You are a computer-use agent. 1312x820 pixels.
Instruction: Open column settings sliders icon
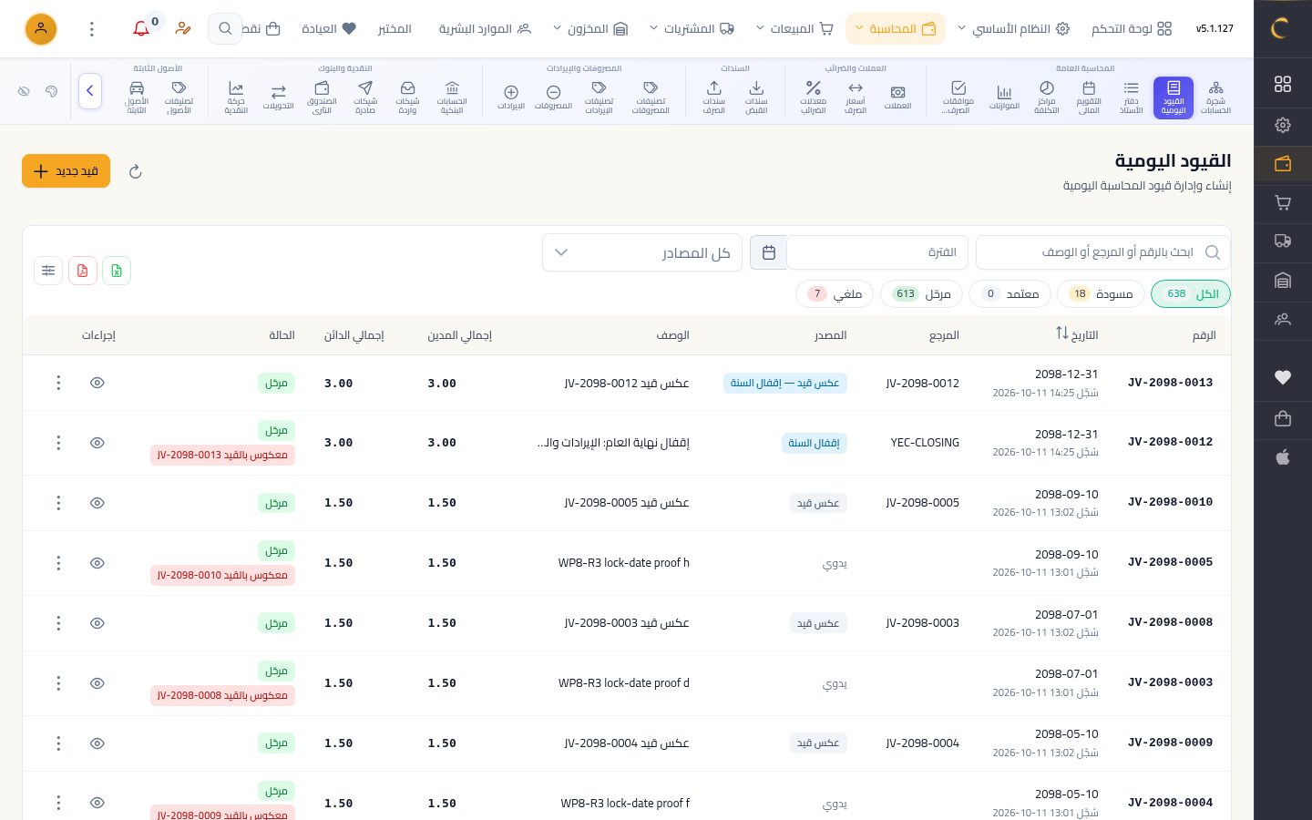click(48, 271)
